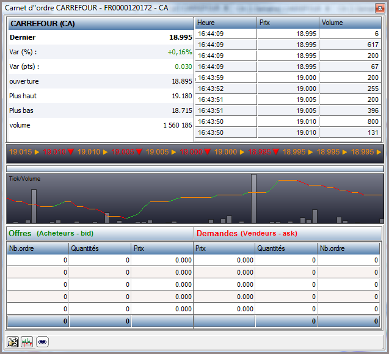This screenshot has width=389, height=354.
Task: Click the Offres (Acheteurs - bid) heading
Action: tap(51, 233)
